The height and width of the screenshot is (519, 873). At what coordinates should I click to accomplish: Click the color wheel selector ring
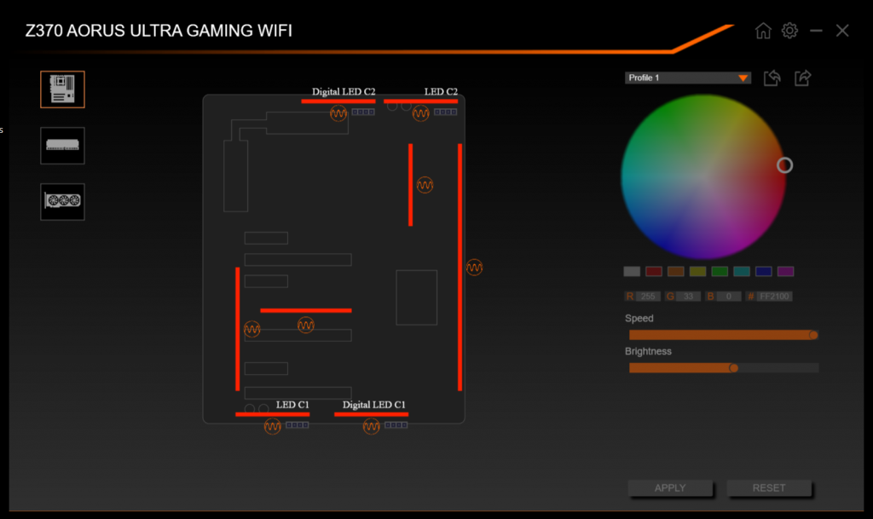tap(784, 165)
